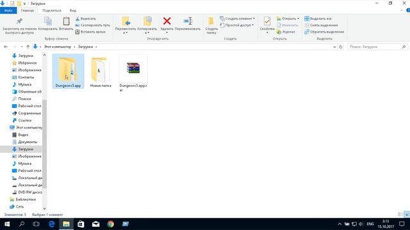Open Переместить в dropdown
This screenshot has height=230, width=410.
(126, 26)
